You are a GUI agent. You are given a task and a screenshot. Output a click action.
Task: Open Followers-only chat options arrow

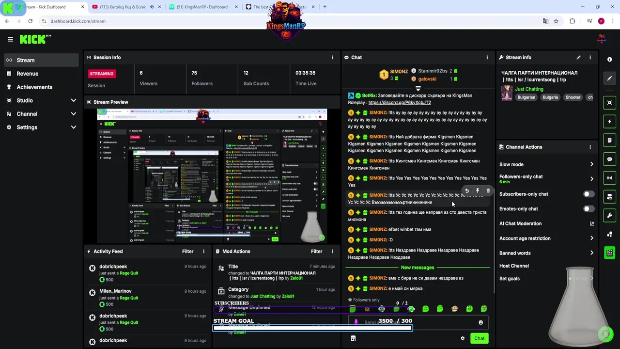coord(591,179)
